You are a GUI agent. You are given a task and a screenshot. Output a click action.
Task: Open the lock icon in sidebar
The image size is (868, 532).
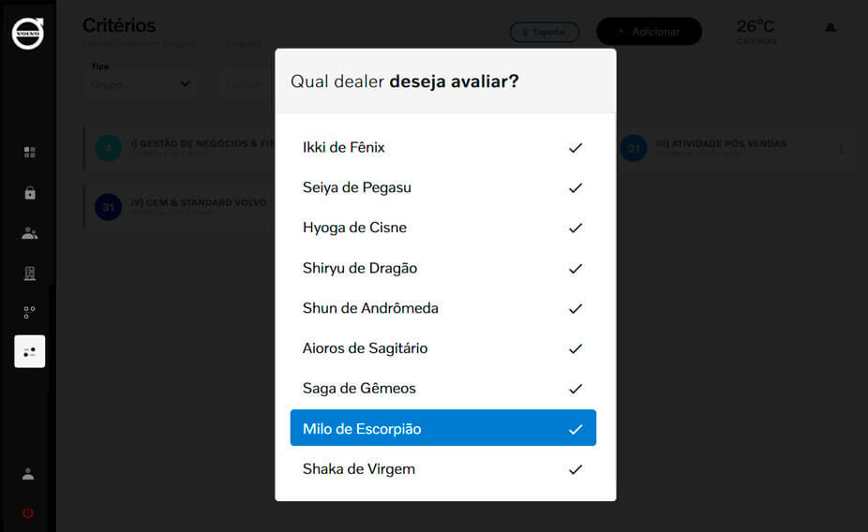pyautogui.click(x=30, y=193)
